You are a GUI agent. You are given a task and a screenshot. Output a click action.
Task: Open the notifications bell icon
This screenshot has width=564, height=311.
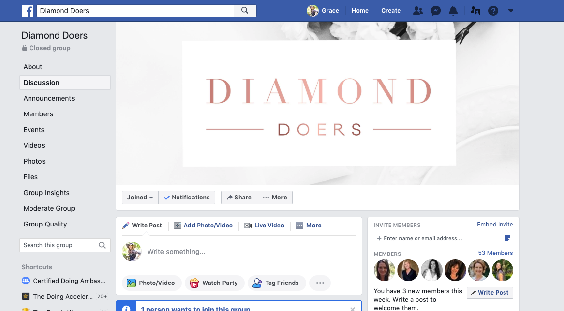pyautogui.click(x=453, y=11)
